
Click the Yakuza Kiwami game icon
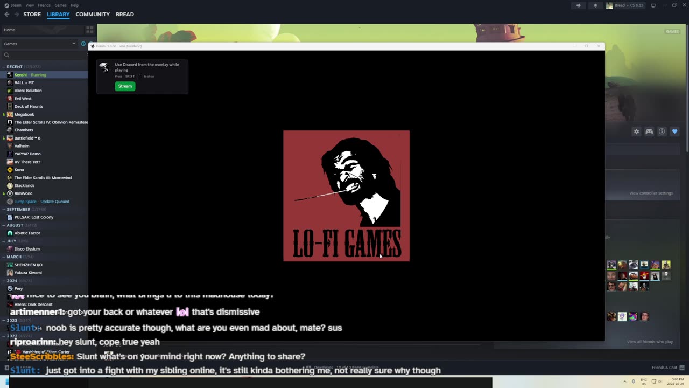pos(10,273)
